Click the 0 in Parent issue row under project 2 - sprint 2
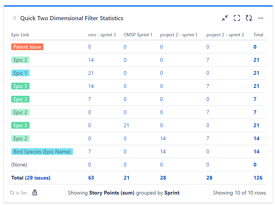275x205 pixels. (208, 47)
